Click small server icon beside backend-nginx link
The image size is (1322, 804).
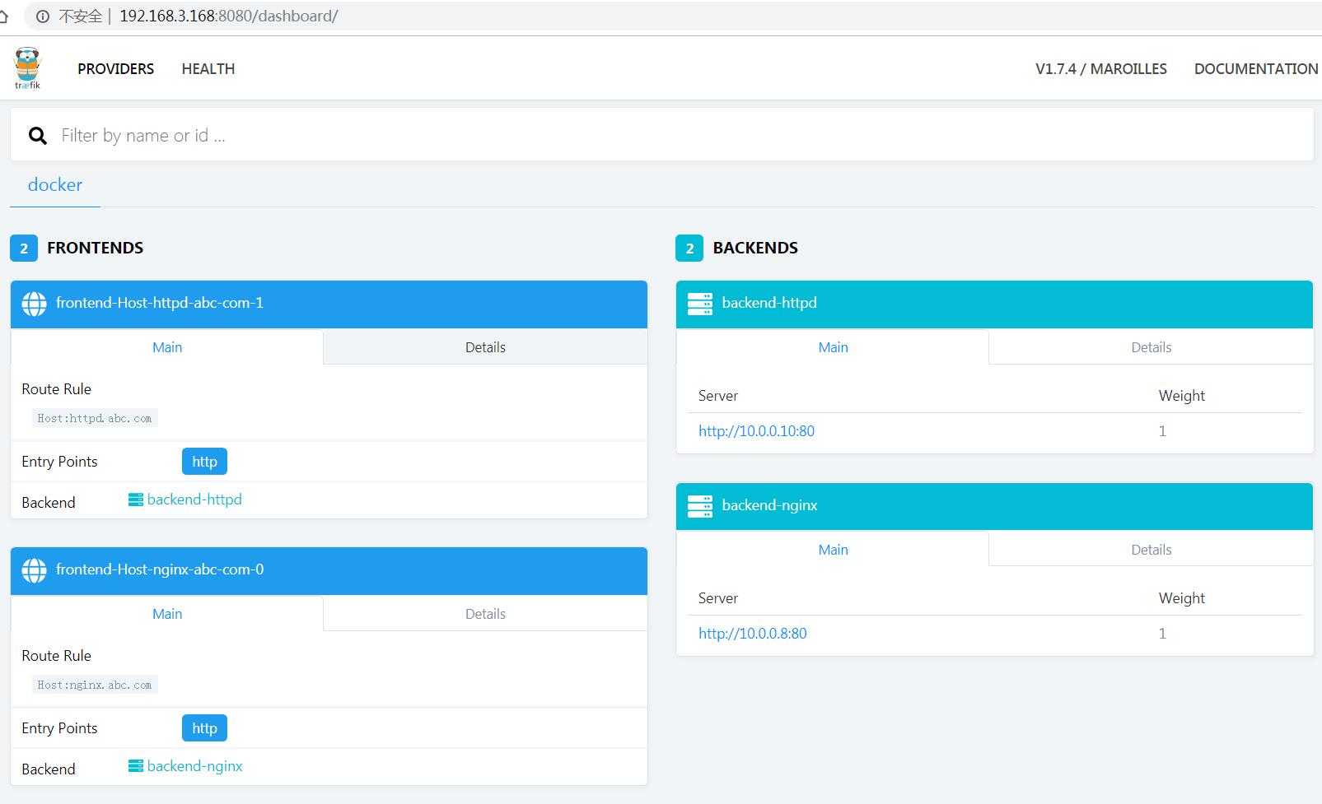136,766
